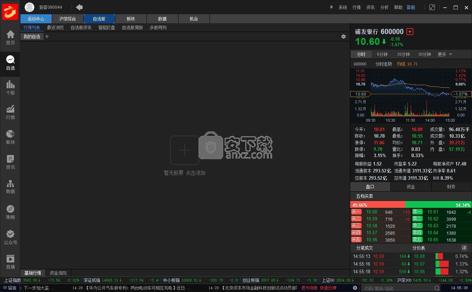Select 最近浏览 sub-tab

tap(56, 27)
